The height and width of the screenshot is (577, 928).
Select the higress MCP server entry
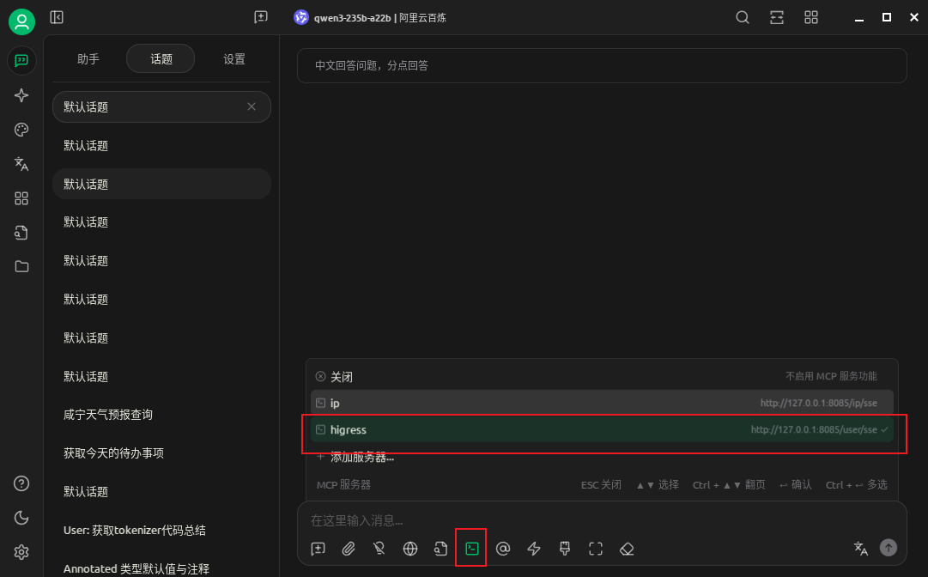click(601, 429)
